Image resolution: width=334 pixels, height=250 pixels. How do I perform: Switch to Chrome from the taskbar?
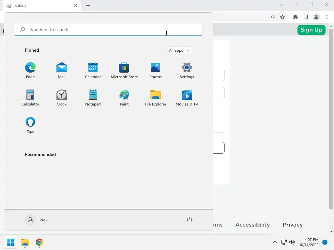(x=39, y=242)
